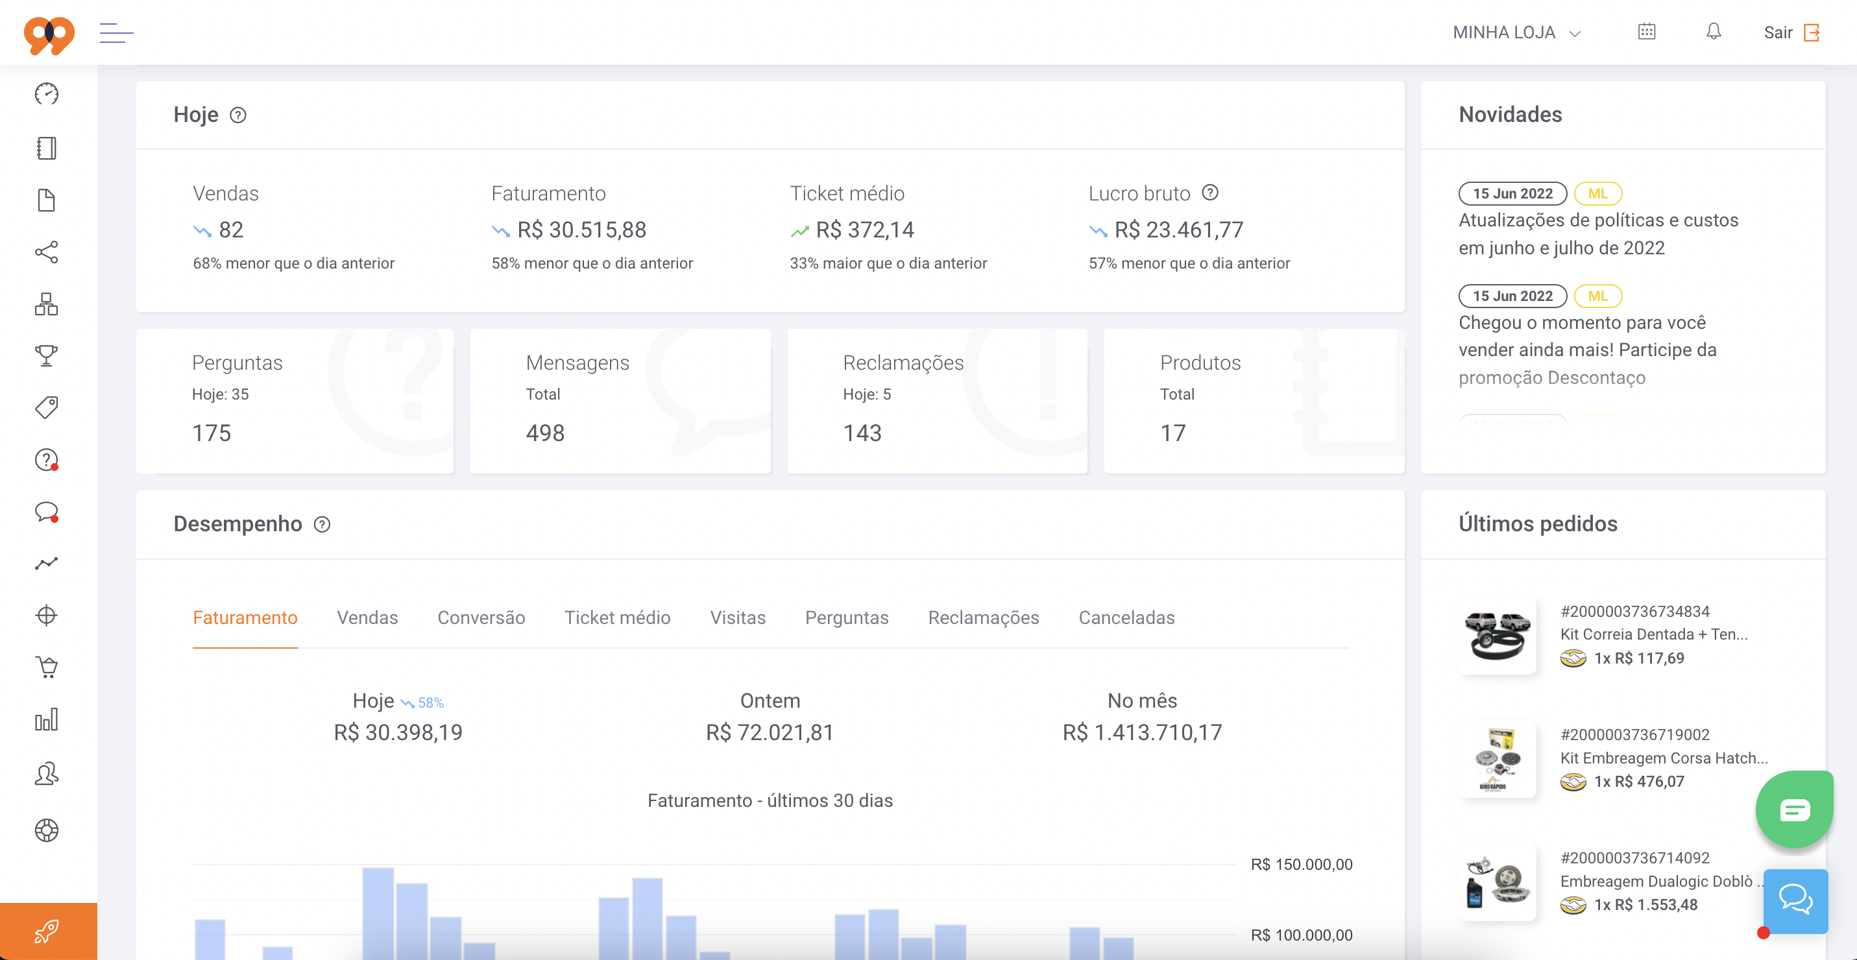Click the Kit Correia Dentada order thumbnail
This screenshot has width=1857, height=960.
pyautogui.click(x=1498, y=635)
